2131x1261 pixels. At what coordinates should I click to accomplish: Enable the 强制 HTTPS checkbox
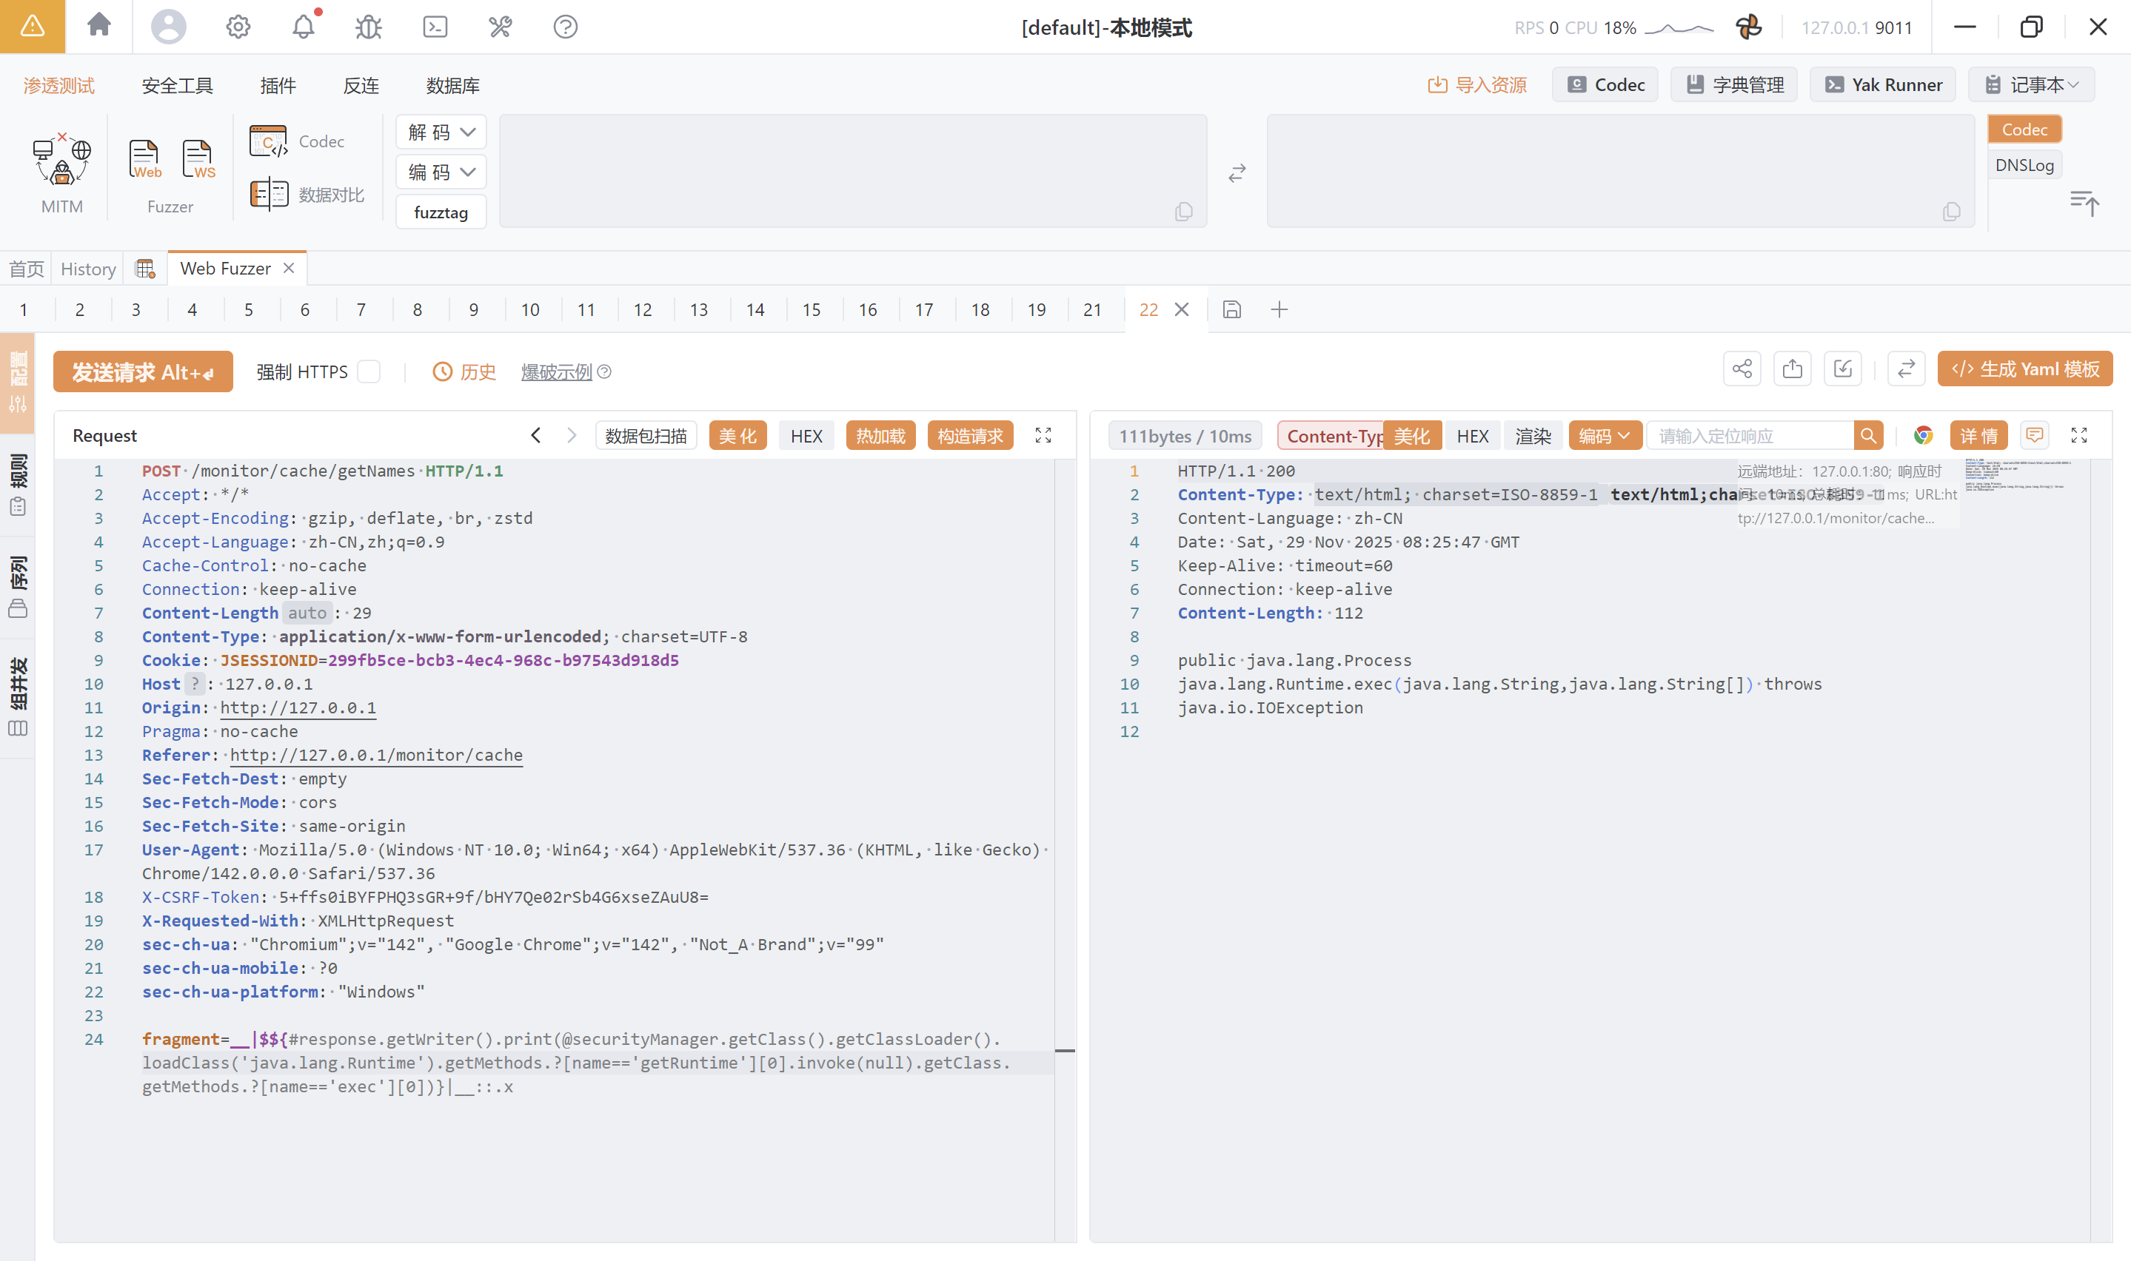click(x=369, y=372)
